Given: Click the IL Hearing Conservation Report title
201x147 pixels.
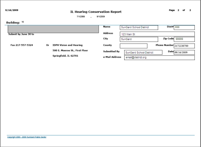Looking at the screenshot, I should click(96, 12).
